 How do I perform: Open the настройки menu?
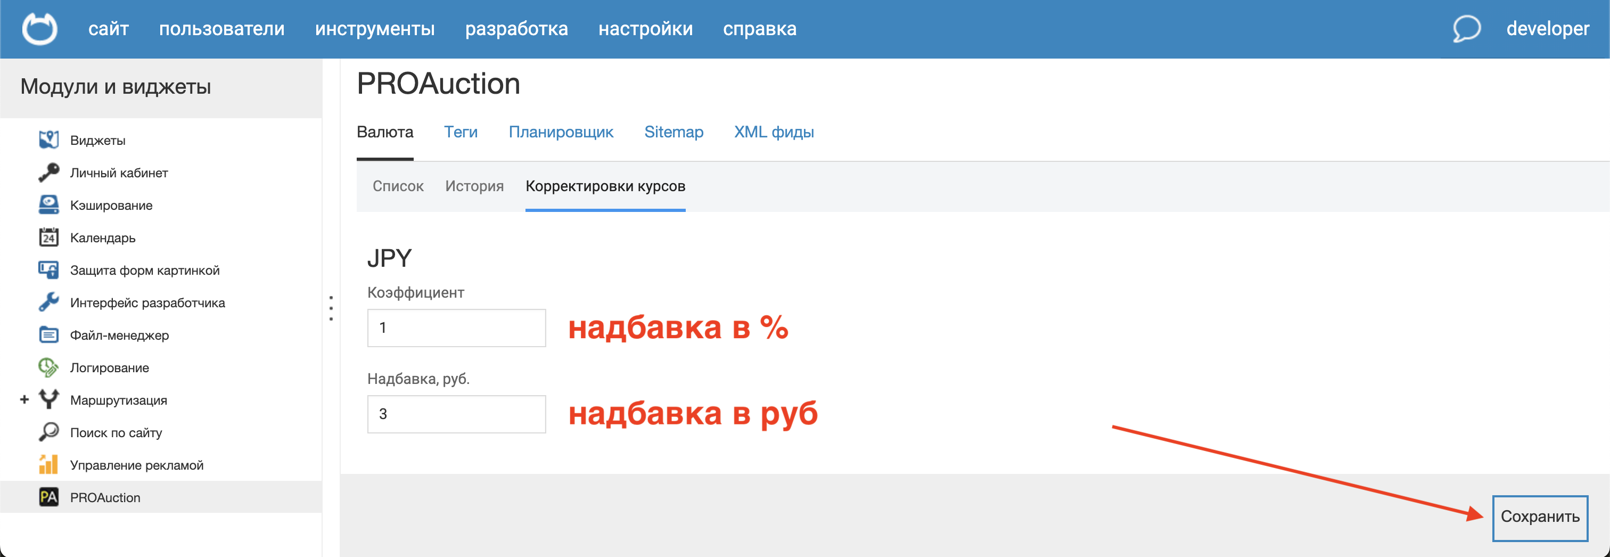tap(646, 29)
